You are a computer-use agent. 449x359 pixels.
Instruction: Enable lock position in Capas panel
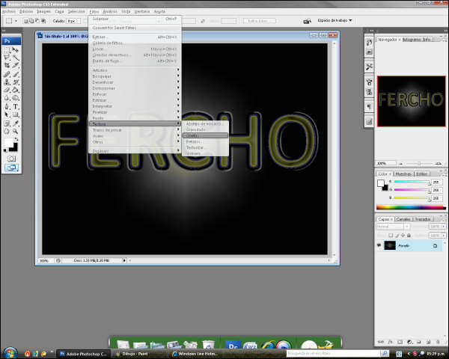point(403,236)
